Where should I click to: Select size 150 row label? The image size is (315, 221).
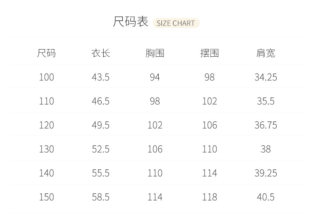46,197
